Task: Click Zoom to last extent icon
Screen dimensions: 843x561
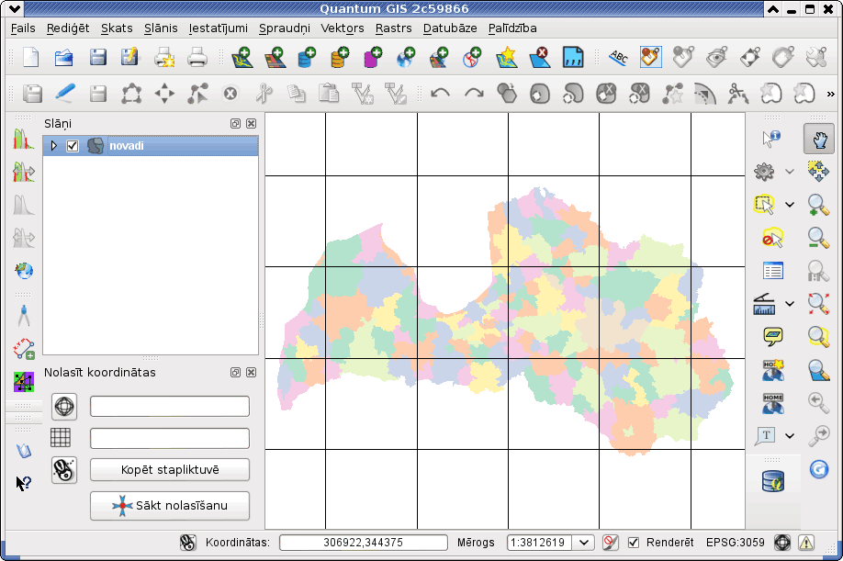Action: [x=818, y=402]
